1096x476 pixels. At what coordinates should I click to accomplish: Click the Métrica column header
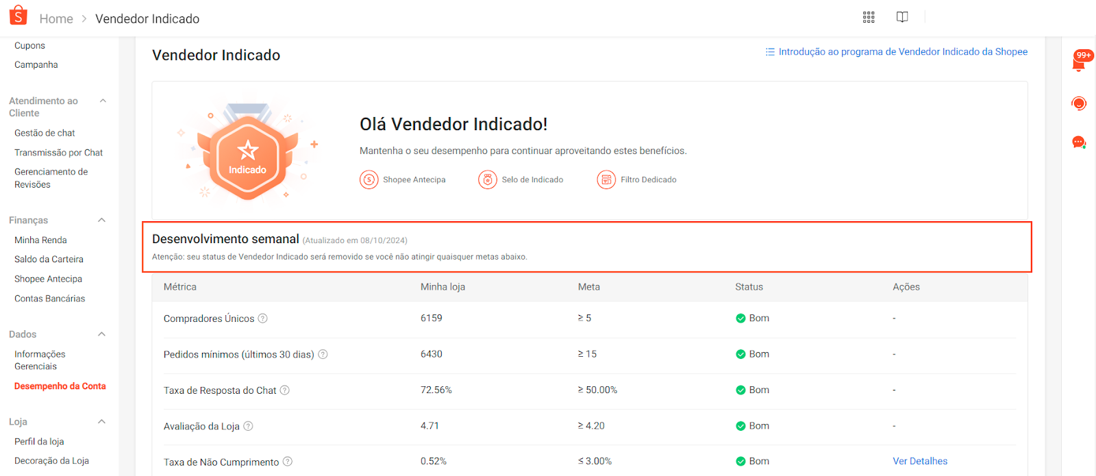(x=180, y=287)
